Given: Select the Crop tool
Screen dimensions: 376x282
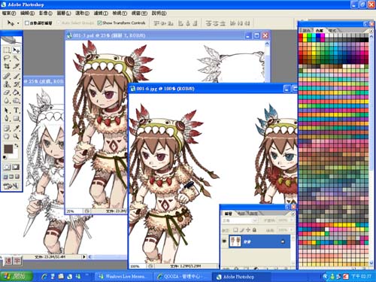Looking at the screenshot, I should tap(7, 66).
